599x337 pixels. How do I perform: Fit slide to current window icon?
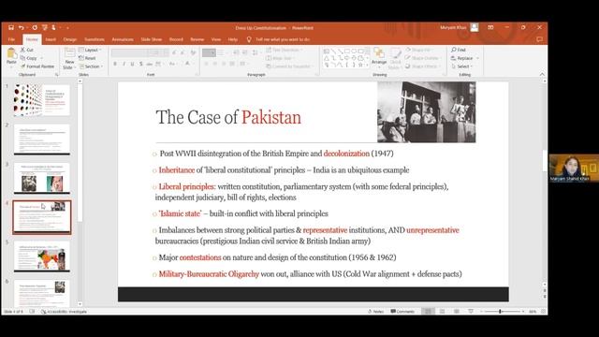click(543, 312)
